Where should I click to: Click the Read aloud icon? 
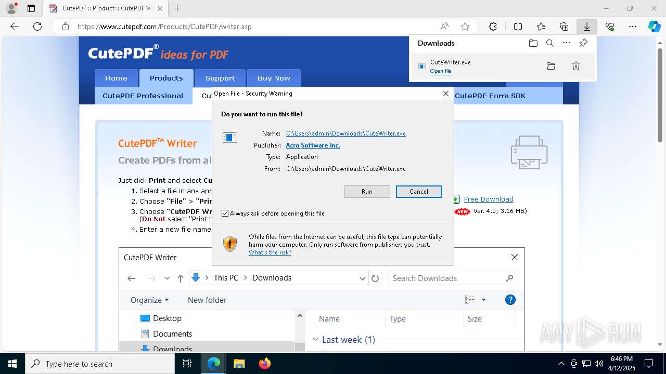(444, 26)
